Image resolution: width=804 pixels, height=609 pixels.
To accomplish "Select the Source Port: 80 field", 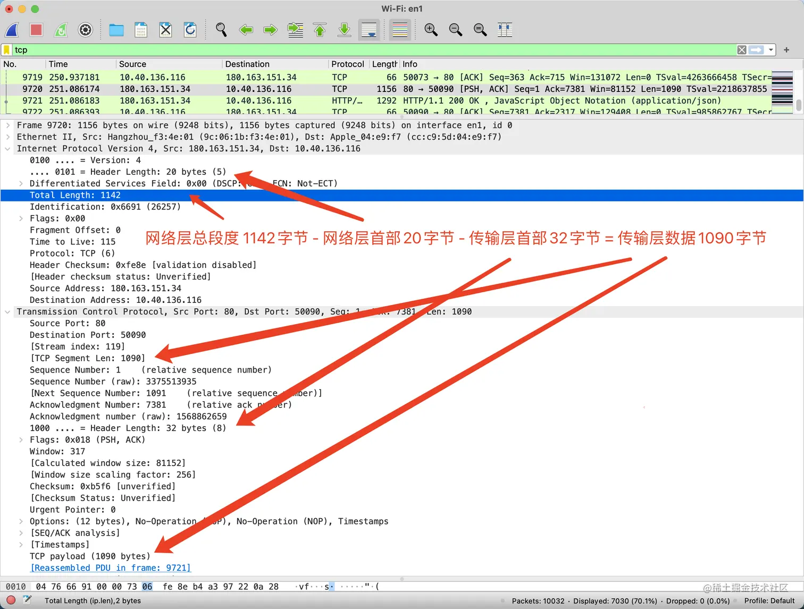I will pos(68,324).
